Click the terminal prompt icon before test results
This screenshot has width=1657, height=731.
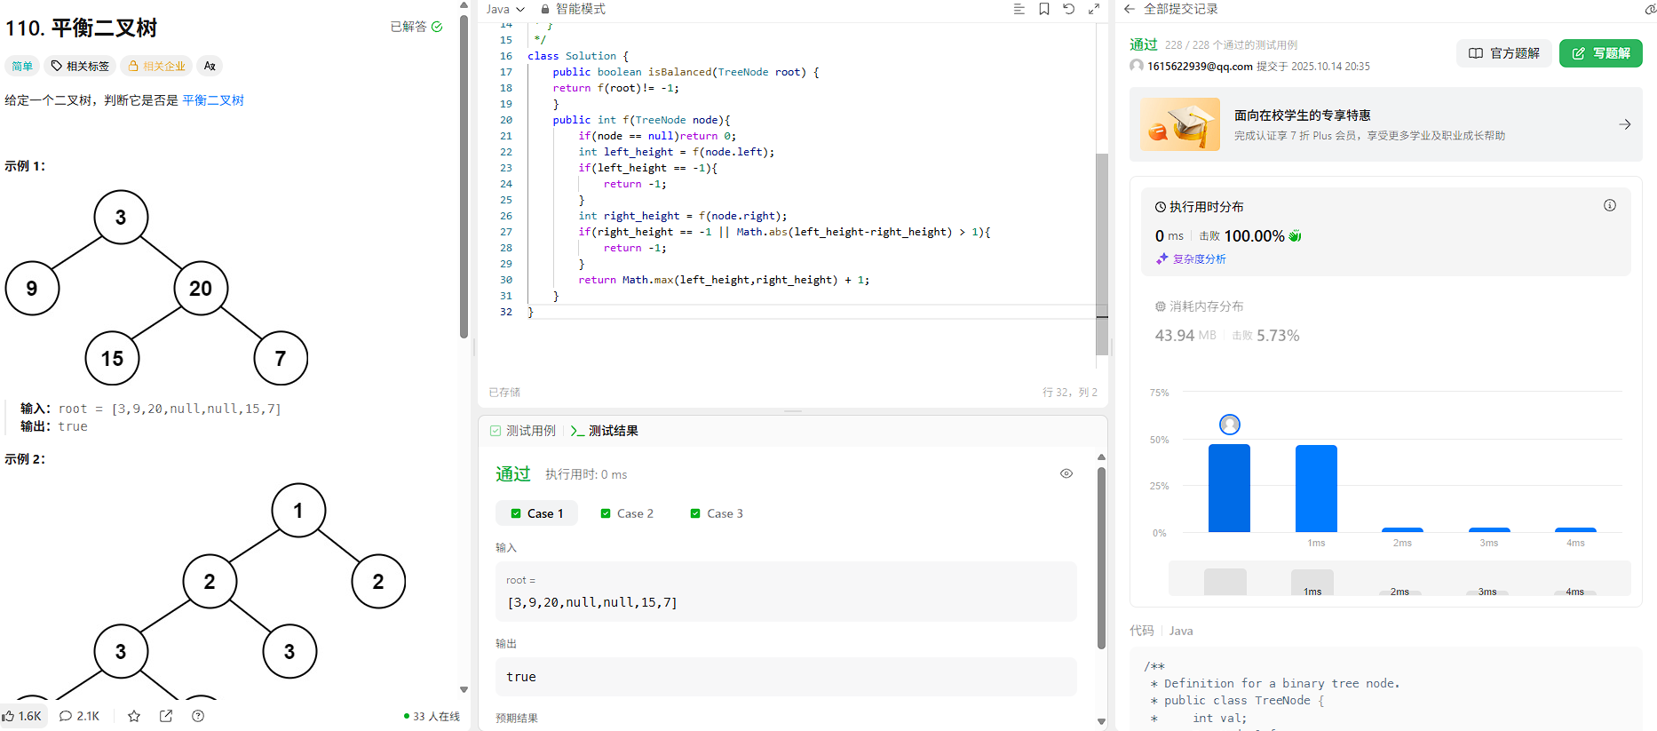pos(577,431)
